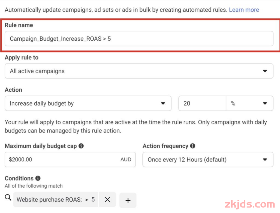Open the Learn more link
This screenshot has width=280, height=213.
(x=244, y=10)
